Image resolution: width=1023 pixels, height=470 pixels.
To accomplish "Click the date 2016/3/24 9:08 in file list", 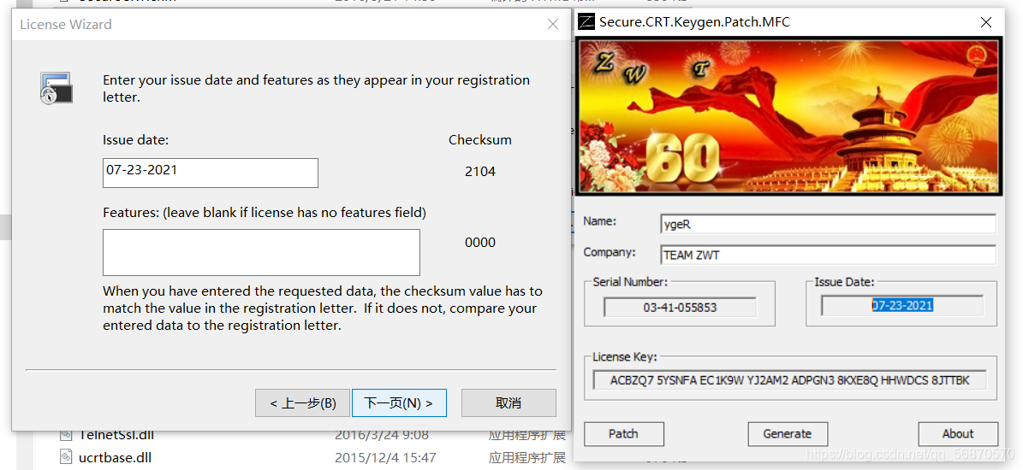I will (382, 434).
